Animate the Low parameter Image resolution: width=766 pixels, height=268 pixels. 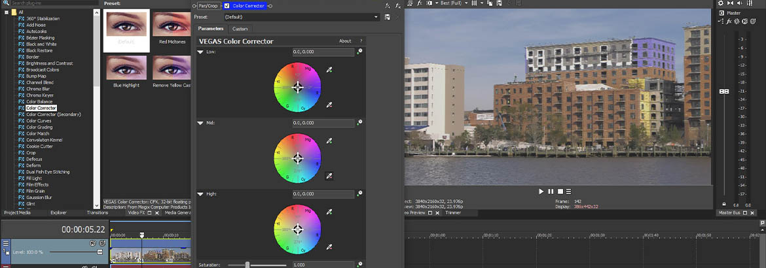click(359, 51)
